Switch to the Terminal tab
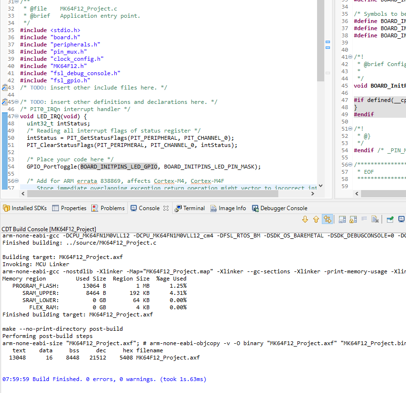This screenshot has height=393, width=406. click(189, 208)
